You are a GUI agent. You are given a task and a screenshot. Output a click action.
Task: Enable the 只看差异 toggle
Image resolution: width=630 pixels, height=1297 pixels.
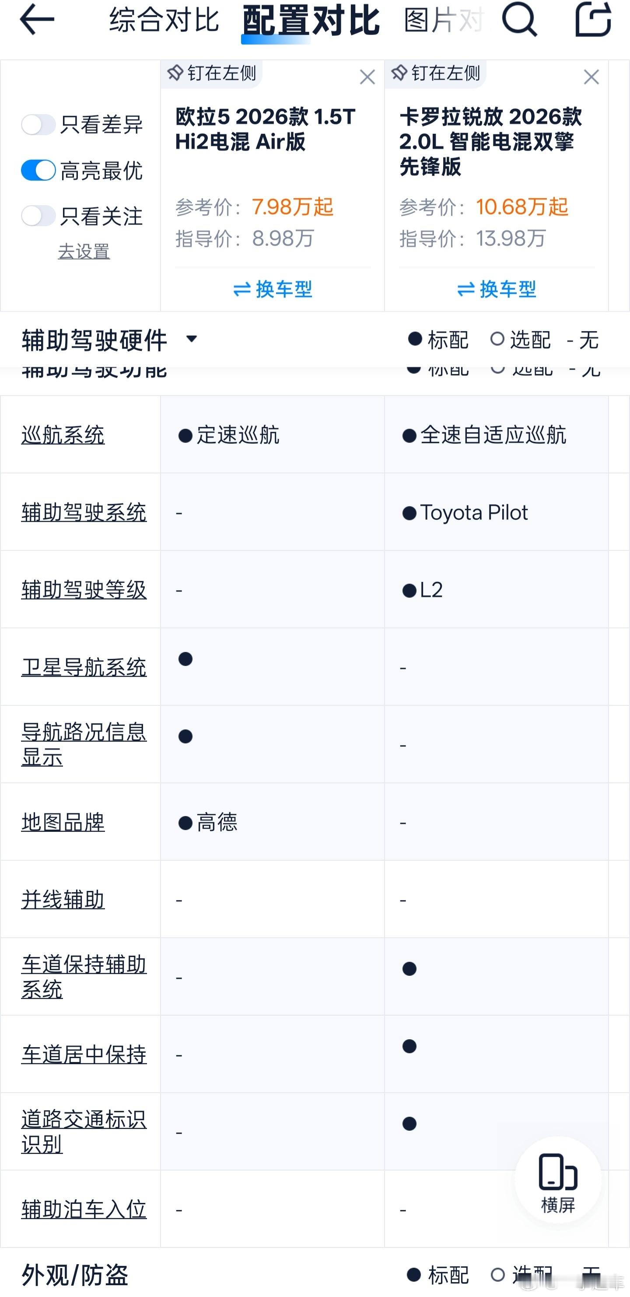tap(38, 124)
